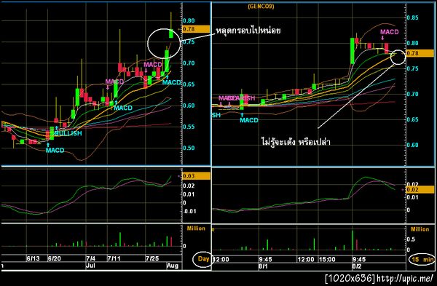Image resolution: width=437 pixels, height=286 pixels.
Task: Click the cyan BULLISH signal label
Action: [x=68, y=133]
